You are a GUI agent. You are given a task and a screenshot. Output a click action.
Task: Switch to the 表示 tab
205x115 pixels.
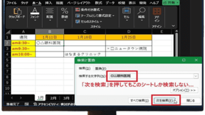[x=132, y=3]
